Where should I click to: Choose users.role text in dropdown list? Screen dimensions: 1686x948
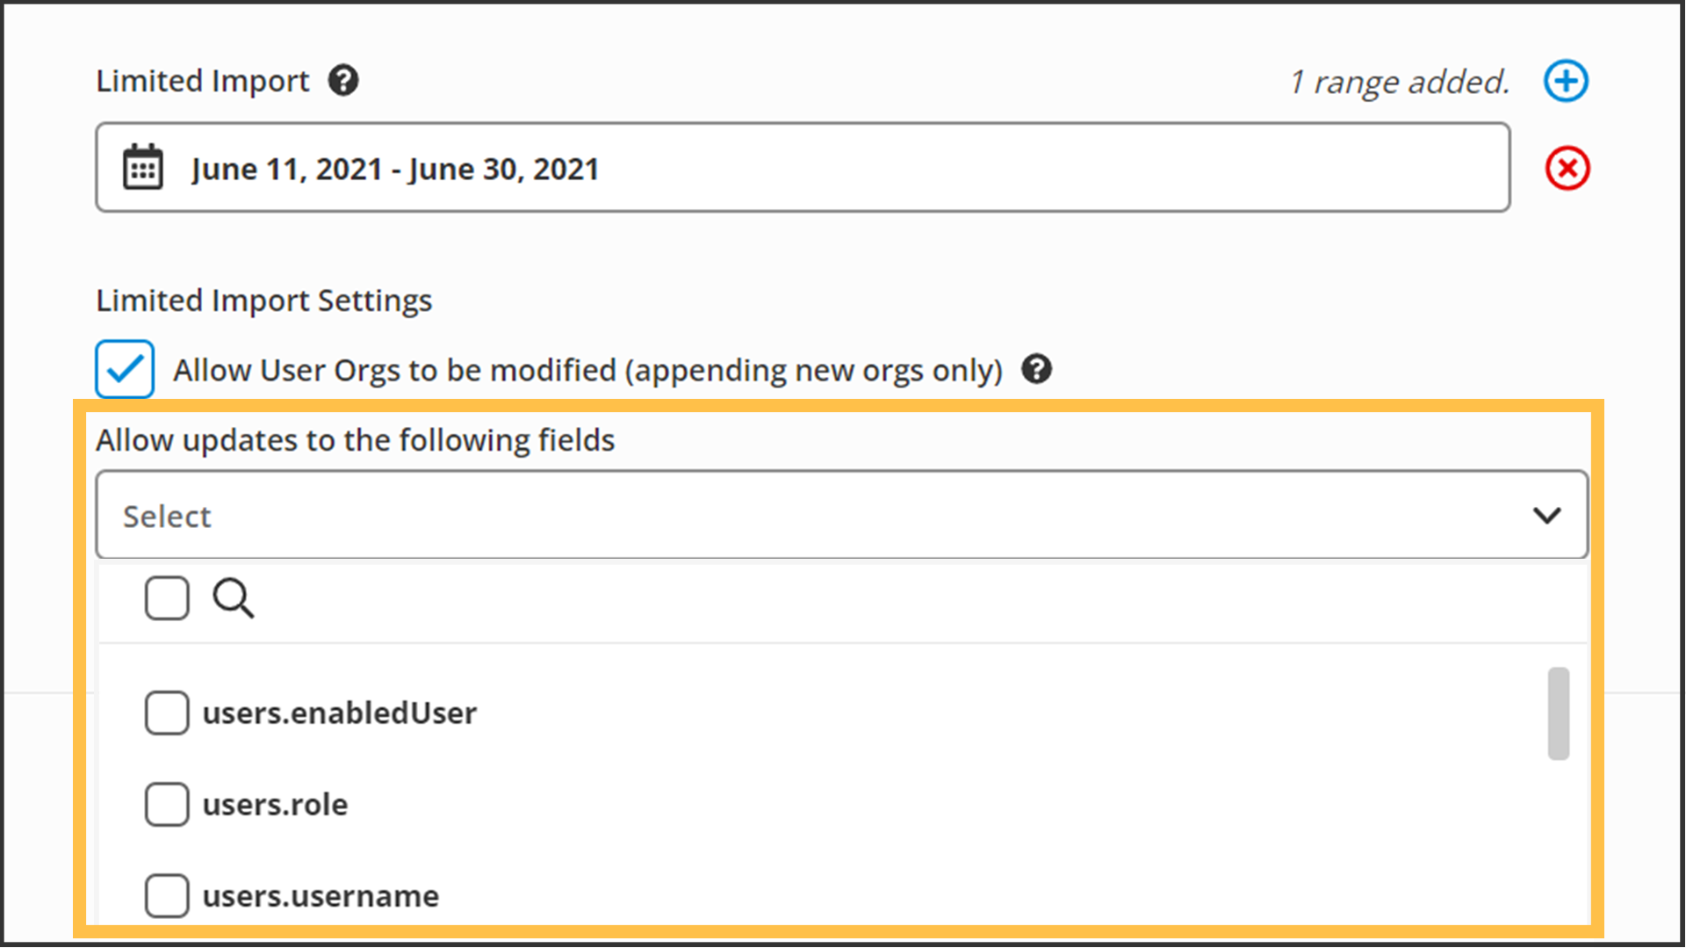click(x=275, y=804)
